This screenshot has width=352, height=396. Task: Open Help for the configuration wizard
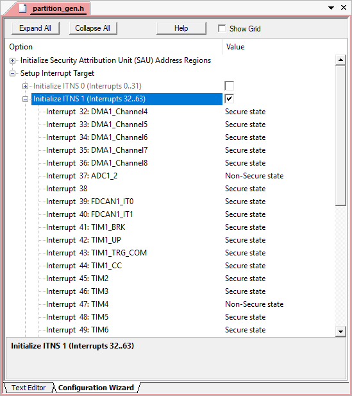click(x=181, y=28)
